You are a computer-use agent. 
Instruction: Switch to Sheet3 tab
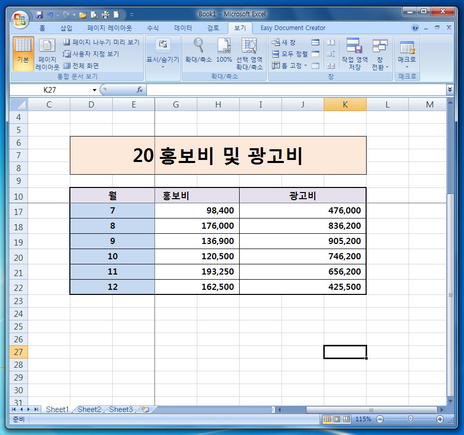[x=121, y=410]
